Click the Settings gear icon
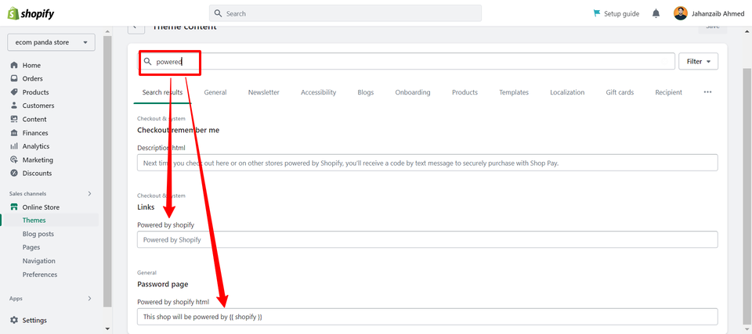752x334 pixels. click(14, 320)
